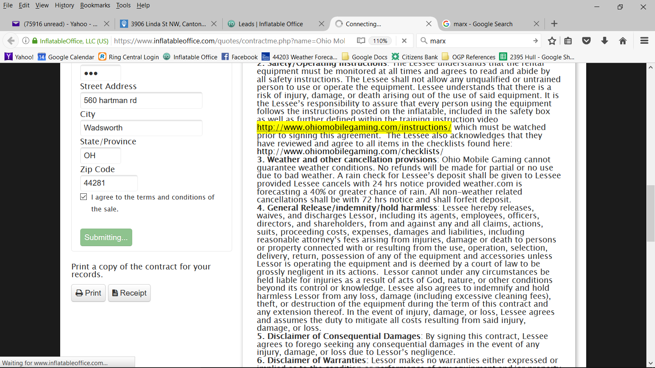Uncheck the agree to terms checkbox
655x368 pixels.
point(84,197)
